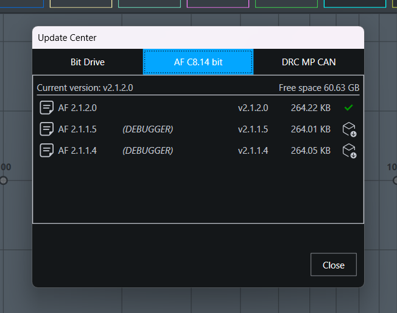The height and width of the screenshot is (313, 397).
Task: Click download package icon for v2.1.1.4
Action: (x=349, y=150)
